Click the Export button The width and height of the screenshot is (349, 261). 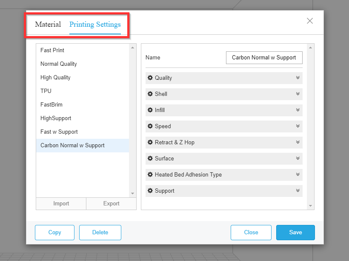[111, 204]
